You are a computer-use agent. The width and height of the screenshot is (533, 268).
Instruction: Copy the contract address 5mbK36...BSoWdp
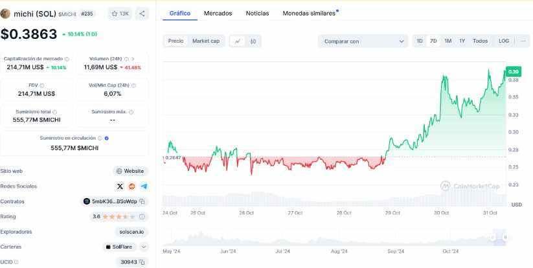click(142, 201)
